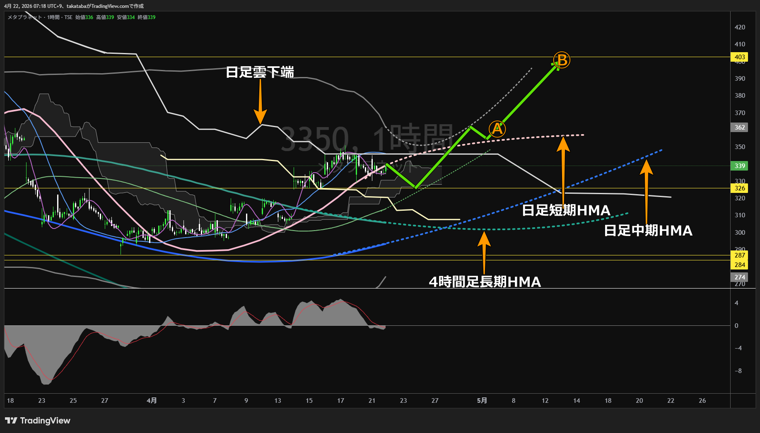
Task: Click the 4時間足長期HMA text label
Action: 485,282
